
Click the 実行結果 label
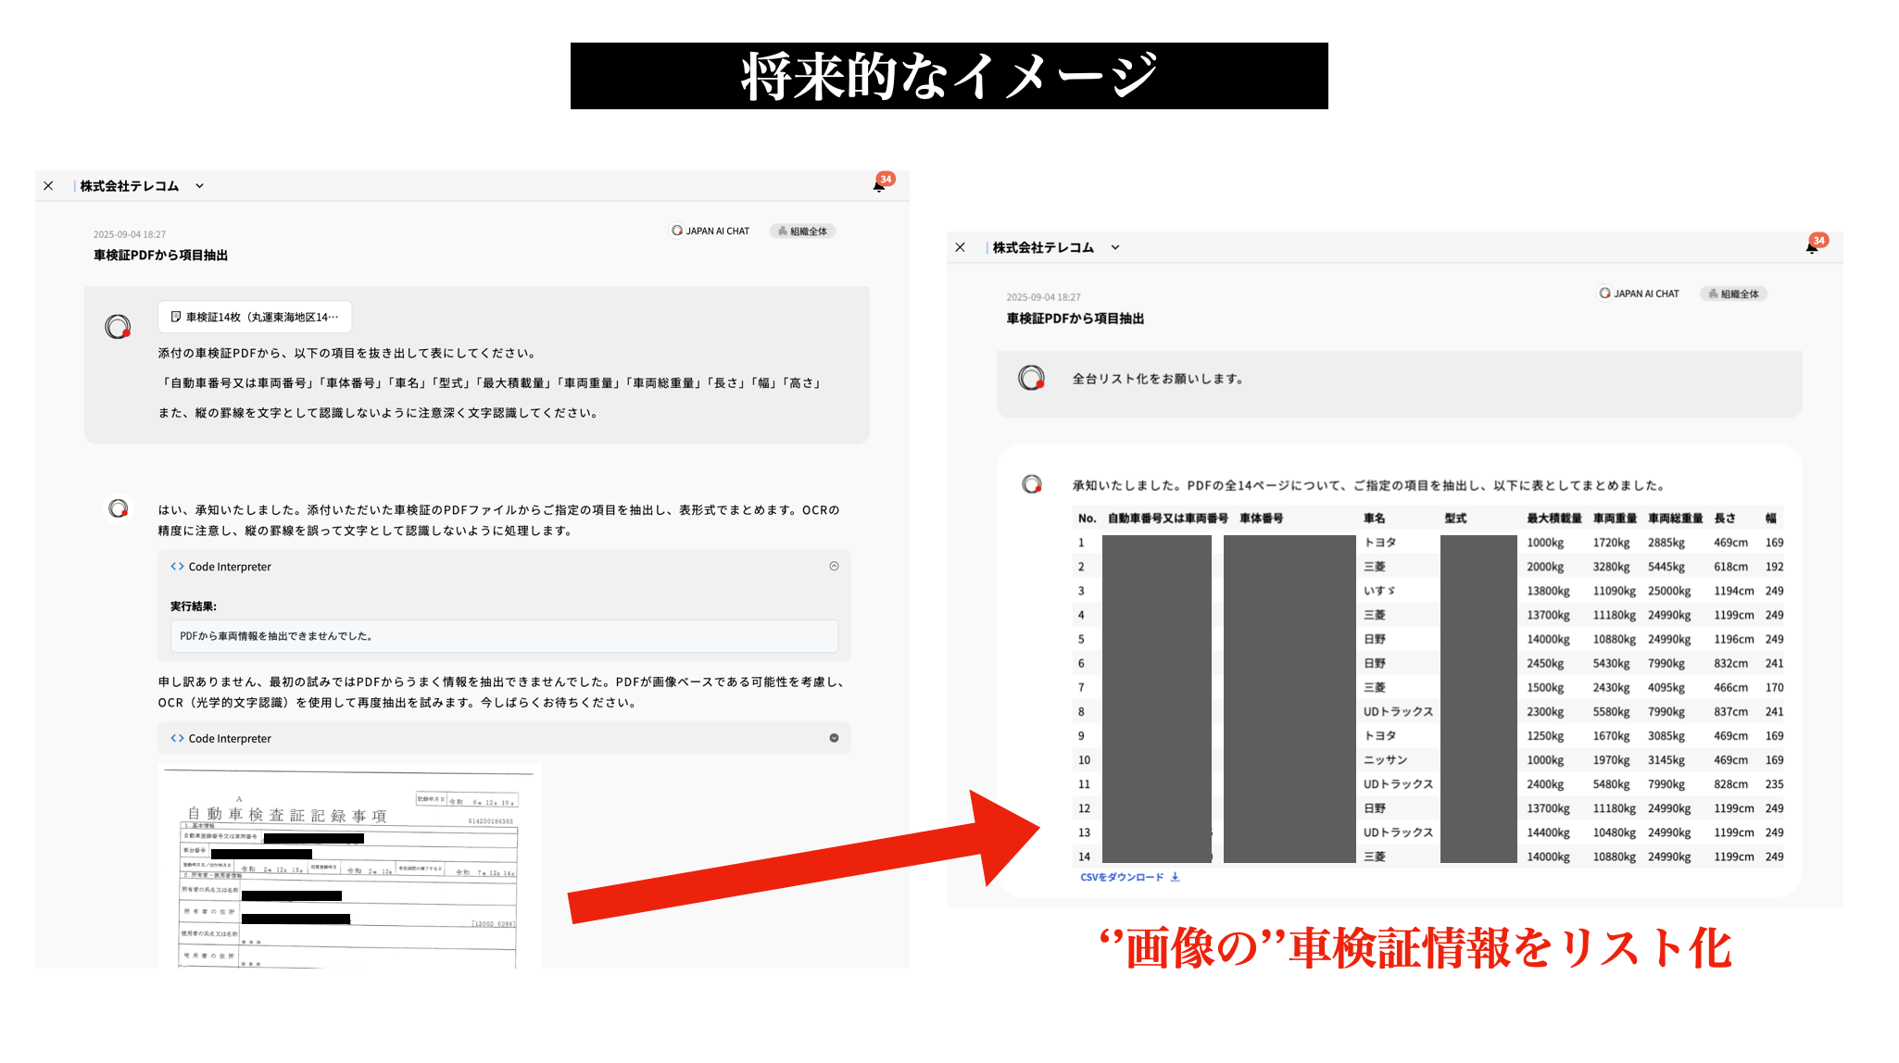tap(193, 607)
